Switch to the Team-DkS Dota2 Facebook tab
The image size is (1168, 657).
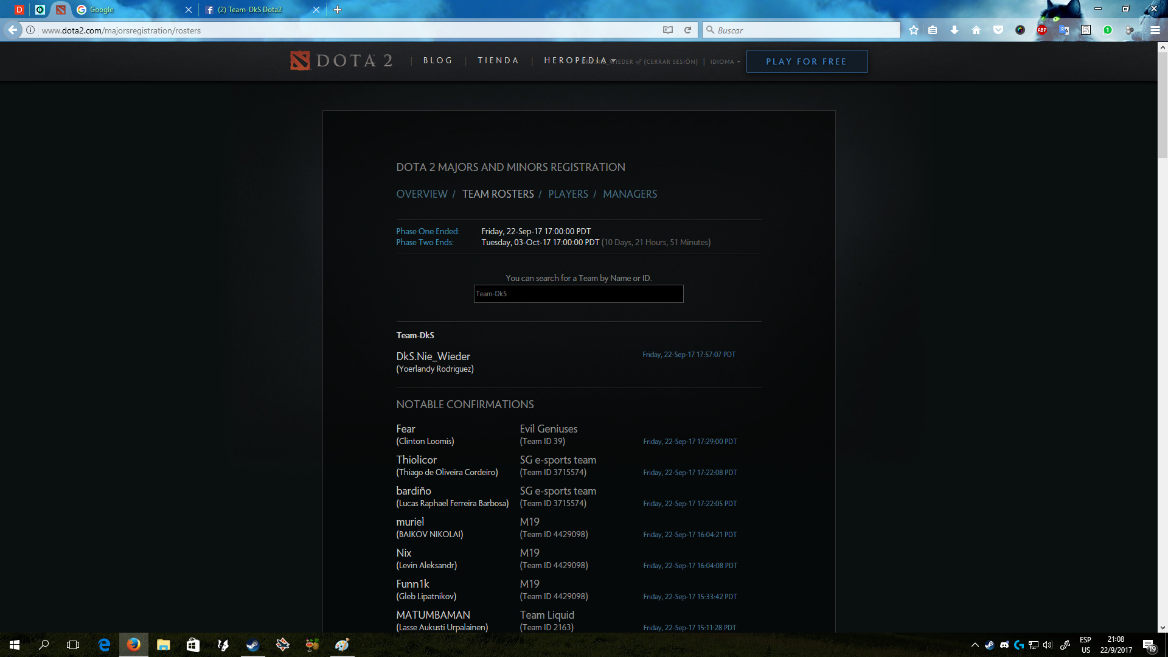(x=262, y=10)
